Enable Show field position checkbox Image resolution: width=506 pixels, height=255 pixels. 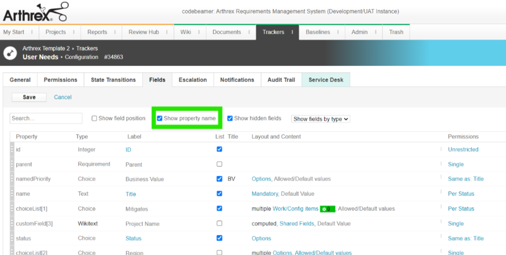(x=94, y=119)
